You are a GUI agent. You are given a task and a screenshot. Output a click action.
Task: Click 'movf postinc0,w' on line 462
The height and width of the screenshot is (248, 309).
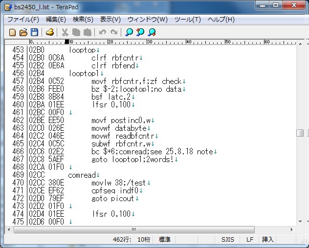(x=121, y=120)
